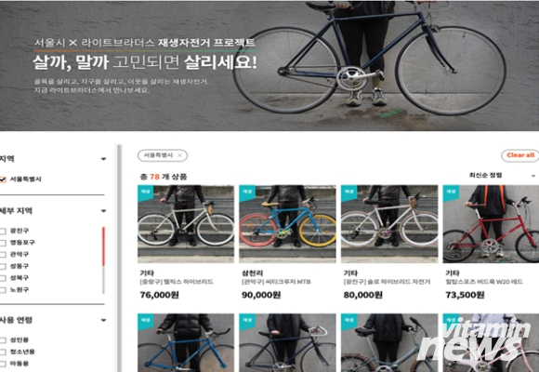The width and height of the screenshot is (539, 372).
Task: Open the 씨티크루저 MTB product title
Action: [x=276, y=282]
